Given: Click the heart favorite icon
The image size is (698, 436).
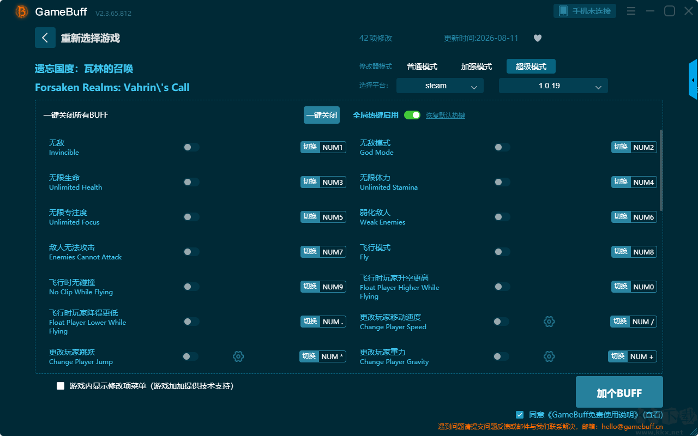Looking at the screenshot, I should pos(538,38).
